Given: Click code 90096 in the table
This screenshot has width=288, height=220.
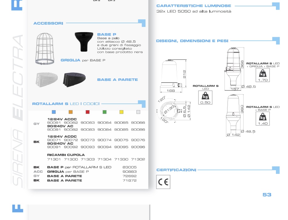Looking at the screenshot, I should [x=138, y=147].
